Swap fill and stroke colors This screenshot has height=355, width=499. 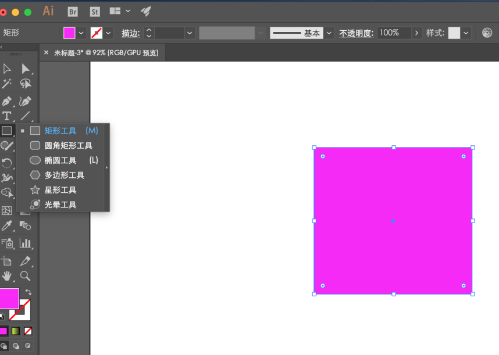pos(28,292)
